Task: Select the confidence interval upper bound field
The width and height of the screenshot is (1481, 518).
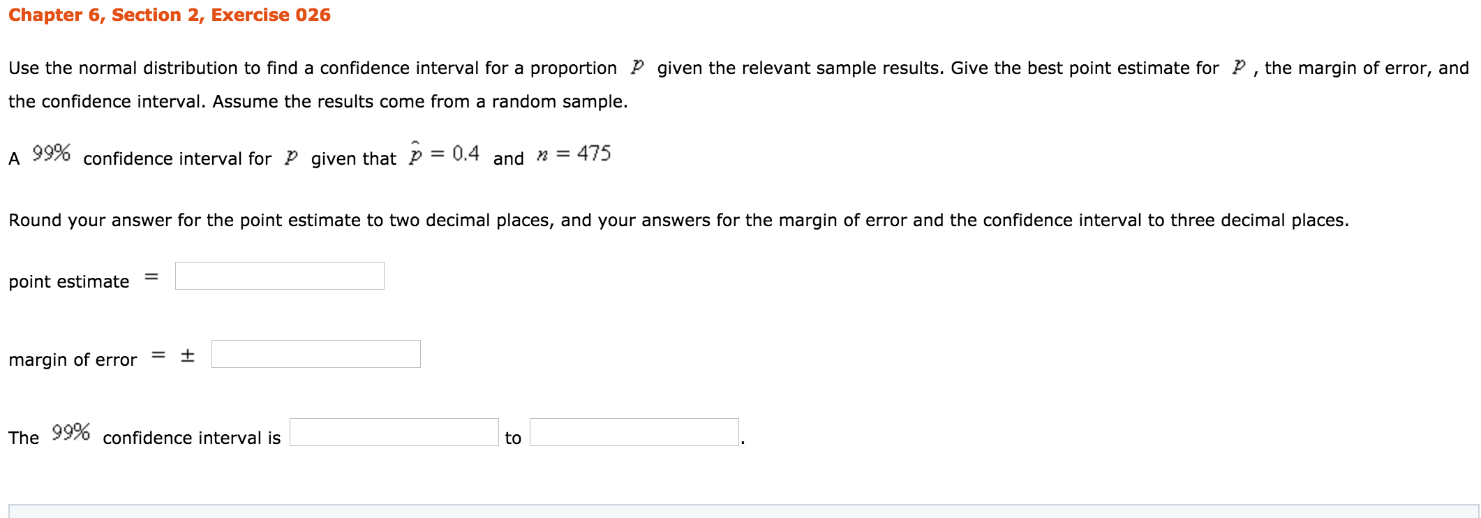Action: 634,432
